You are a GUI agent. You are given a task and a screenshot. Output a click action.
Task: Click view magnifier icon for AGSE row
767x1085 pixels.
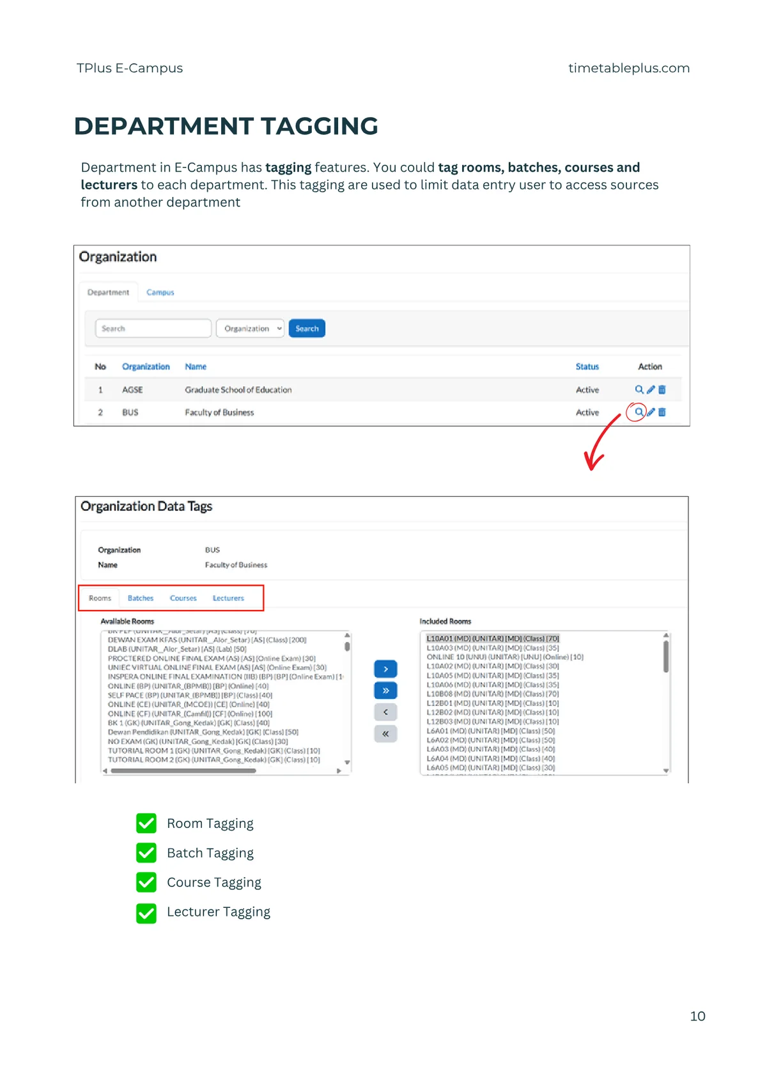[x=639, y=389]
